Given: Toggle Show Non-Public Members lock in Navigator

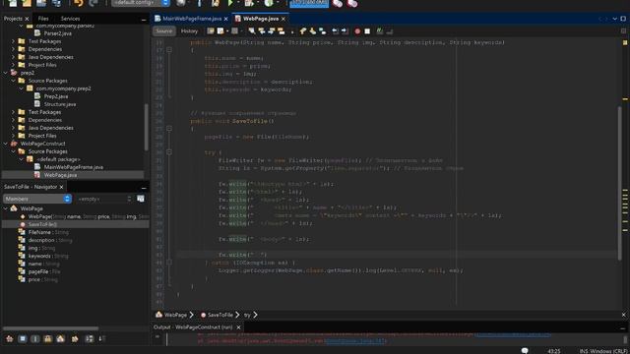Looking at the screenshot, I should coord(48,338).
